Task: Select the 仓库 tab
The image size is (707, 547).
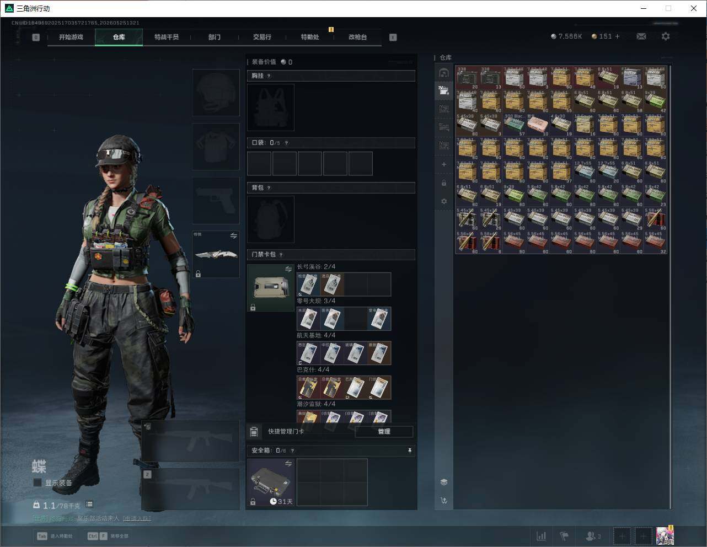Action: coord(119,37)
